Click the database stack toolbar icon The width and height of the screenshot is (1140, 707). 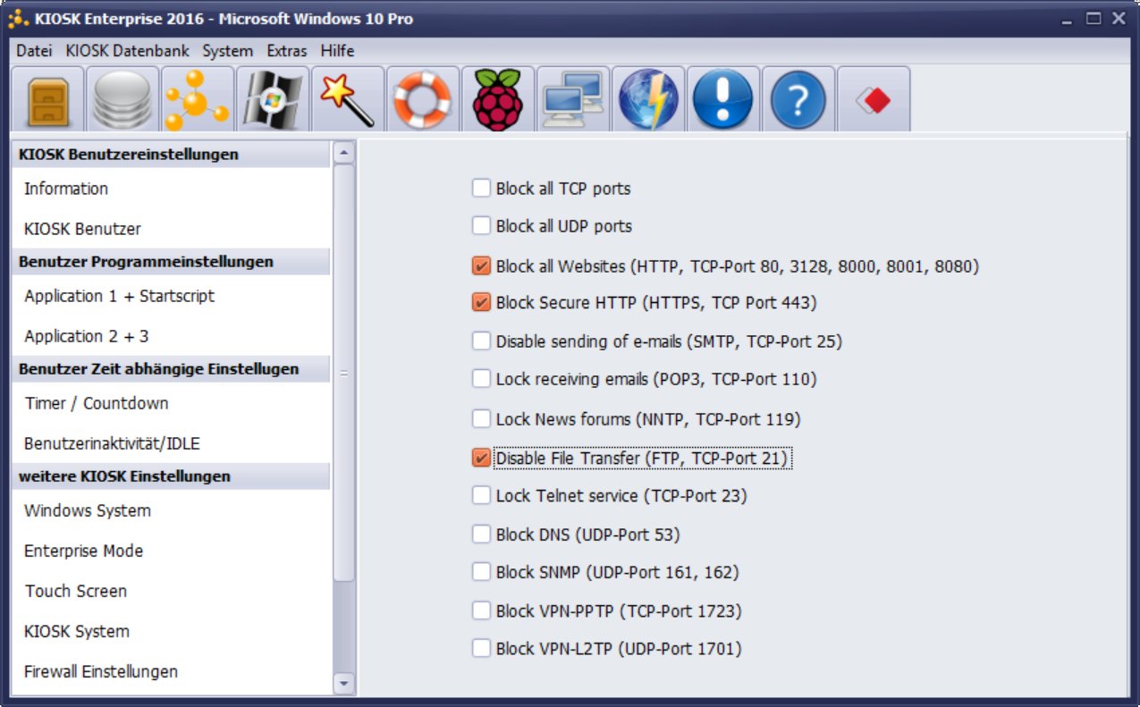pos(122,99)
